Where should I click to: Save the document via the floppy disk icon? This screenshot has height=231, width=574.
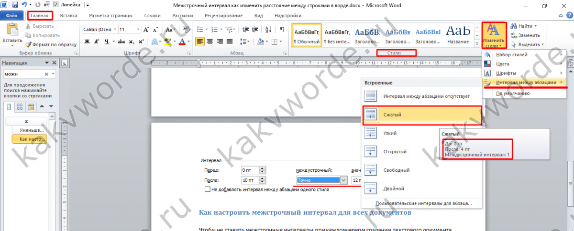point(14,5)
